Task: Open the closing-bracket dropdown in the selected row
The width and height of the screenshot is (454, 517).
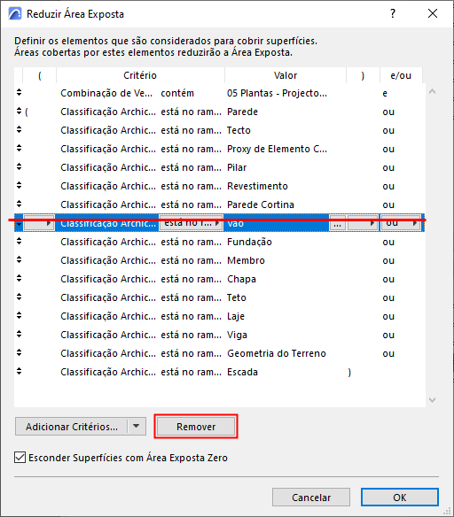Action: (363, 223)
